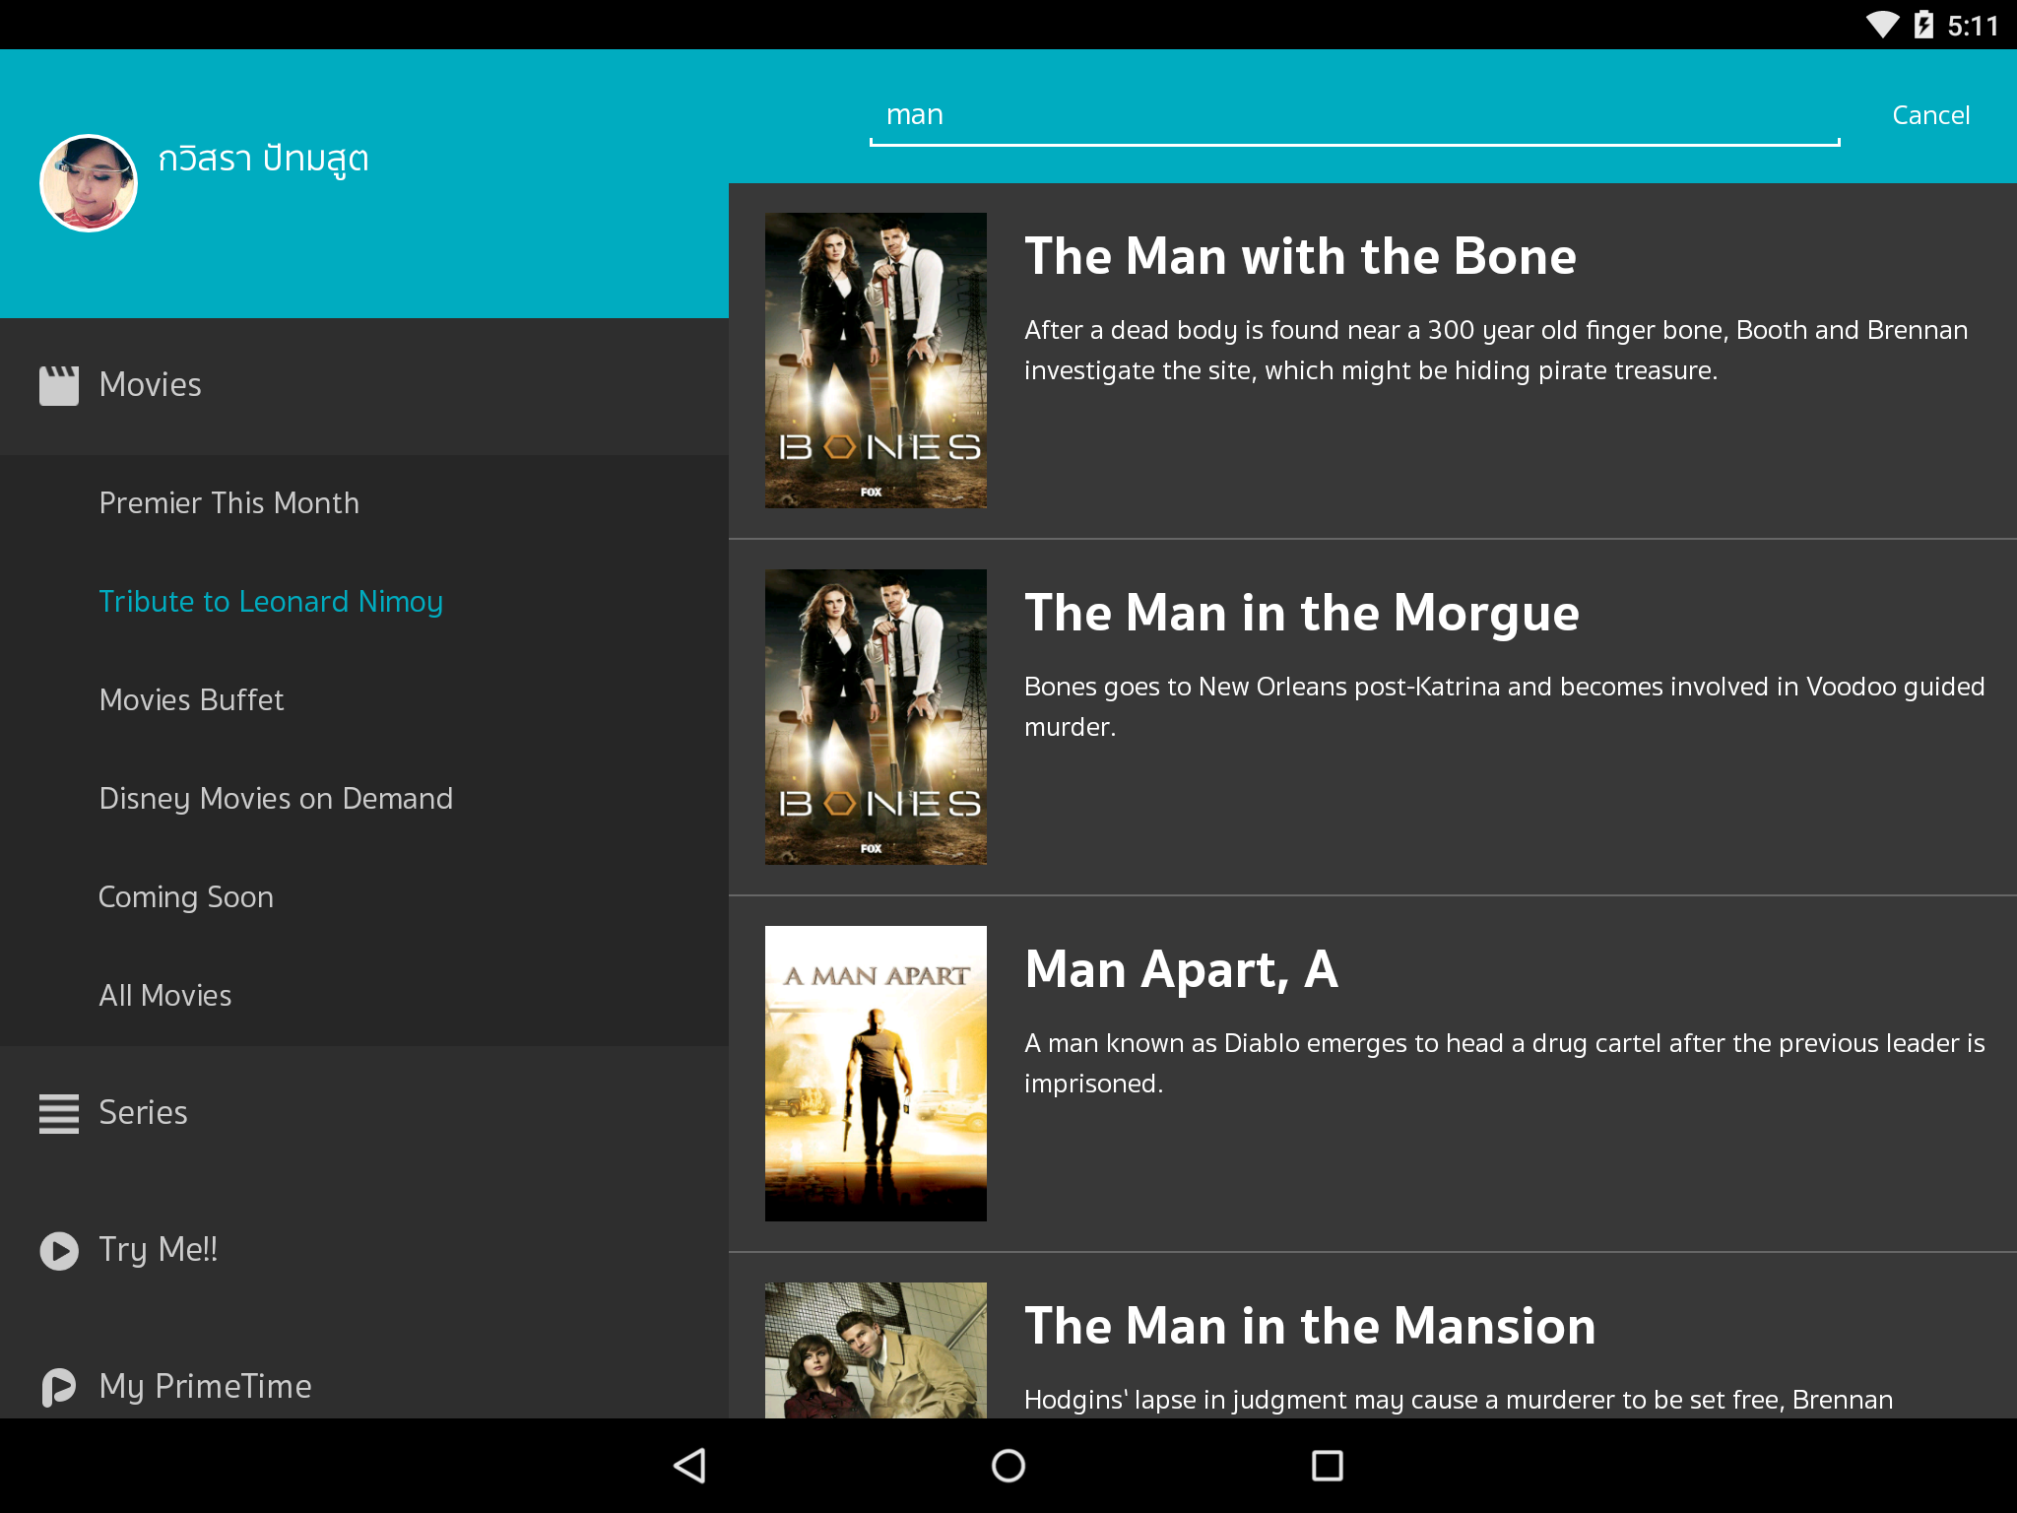
Task: Open Tribute to Leonard Nimoy category
Action: pos(364,602)
